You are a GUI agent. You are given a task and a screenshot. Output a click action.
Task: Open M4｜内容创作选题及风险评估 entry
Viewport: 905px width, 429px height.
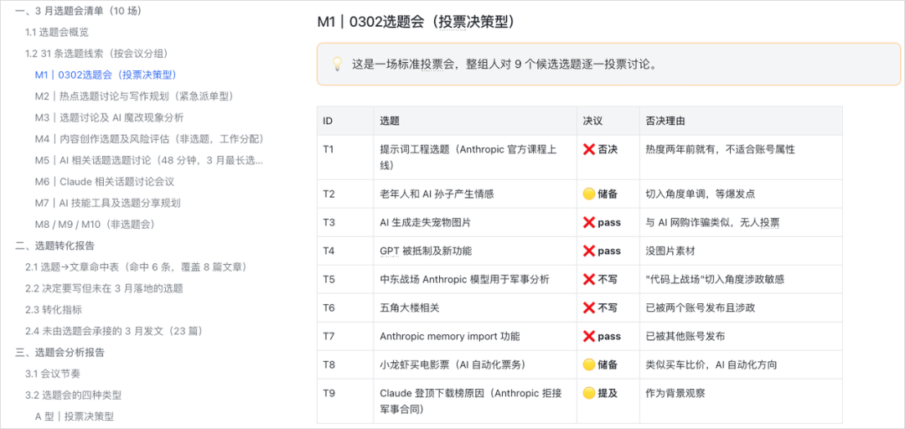click(x=149, y=139)
